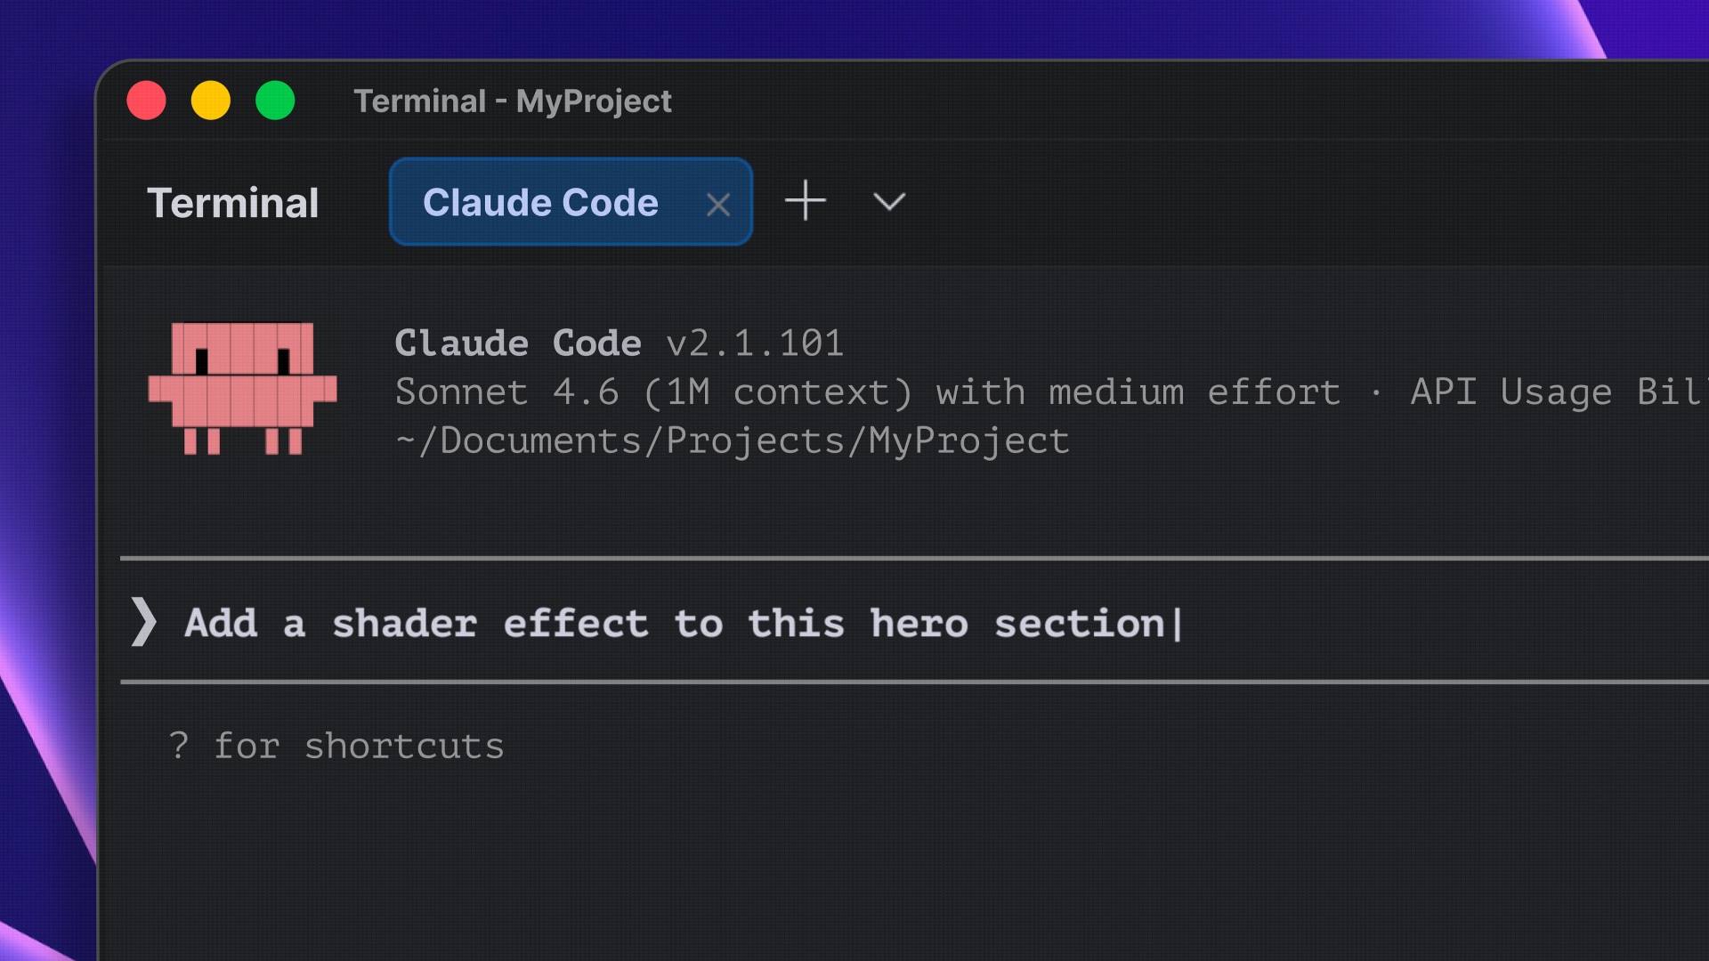Viewport: 1709px width, 961px height.
Task: Click the Claude Code v2.1.101 version text
Action: 619,343
